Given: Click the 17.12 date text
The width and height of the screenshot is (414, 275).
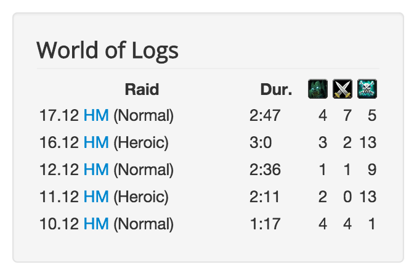Looking at the screenshot, I should pyautogui.click(x=59, y=115).
